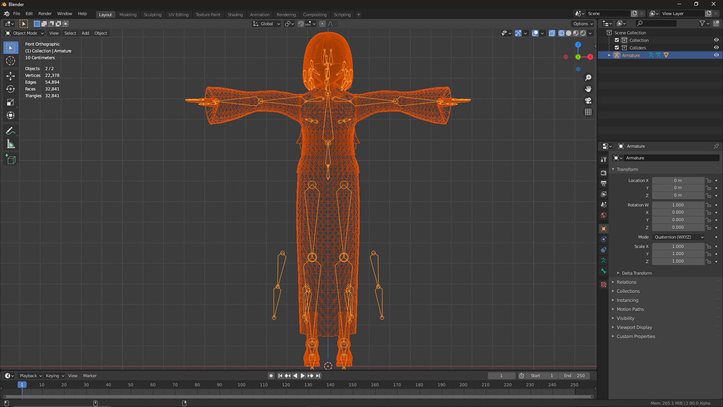Switch to the Shading workspace tab
This screenshot has height=407, width=723.
pos(235,14)
